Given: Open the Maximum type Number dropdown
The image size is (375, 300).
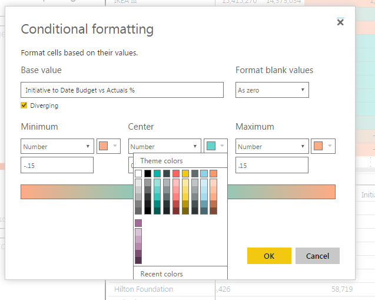Looking at the screenshot, I should (x=272, y=146).
